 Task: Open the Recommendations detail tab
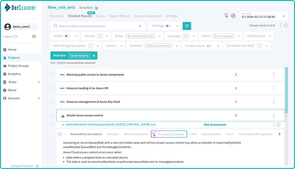tap(136, 134)
